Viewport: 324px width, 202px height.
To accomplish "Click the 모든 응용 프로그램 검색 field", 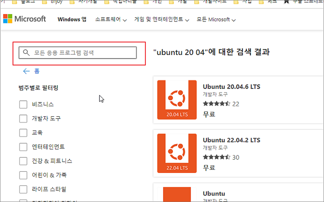I will (x=78, y=53).
